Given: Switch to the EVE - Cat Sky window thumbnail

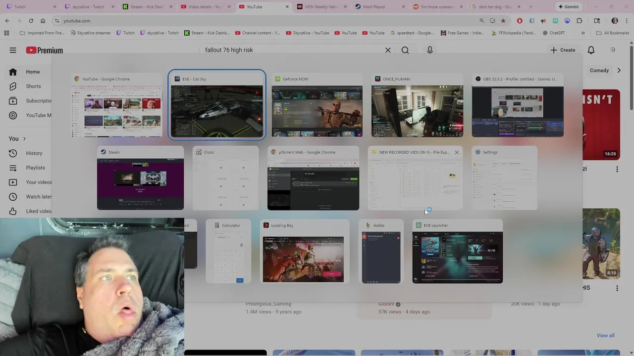Looking at the screenshot, I should click(217, 105).
